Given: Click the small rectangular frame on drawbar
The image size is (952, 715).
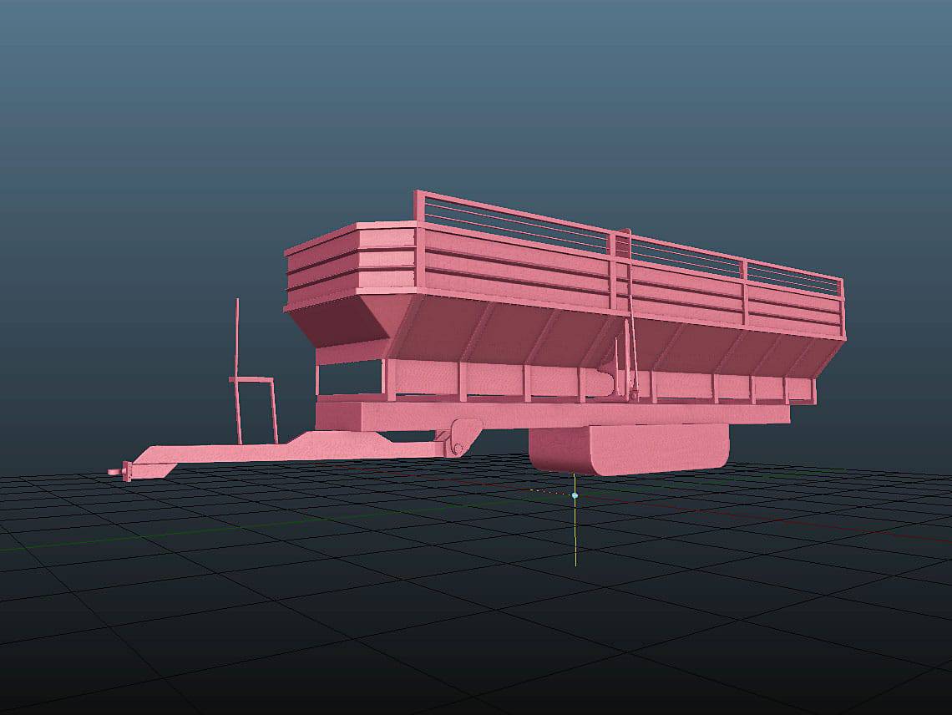Looking at the screenshot, I should [x=255, y=409].
